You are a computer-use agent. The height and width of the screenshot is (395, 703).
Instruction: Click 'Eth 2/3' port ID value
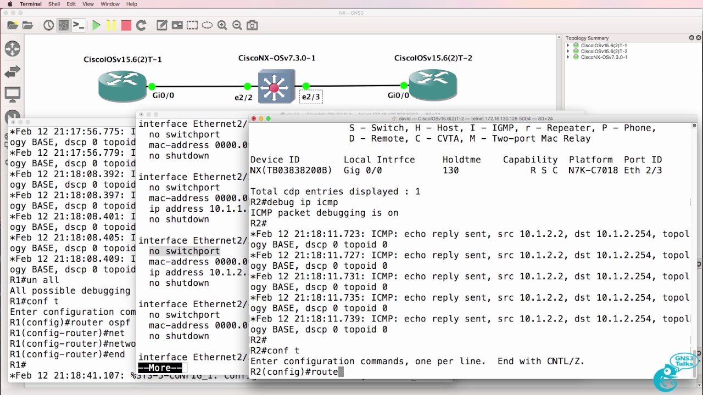(x=643, y=171)
